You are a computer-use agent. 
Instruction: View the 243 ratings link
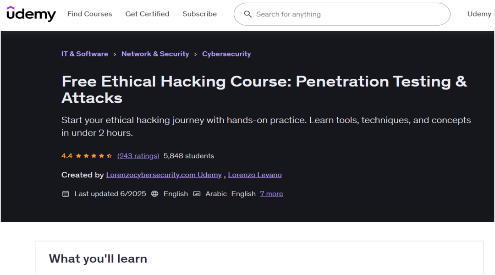138,156
